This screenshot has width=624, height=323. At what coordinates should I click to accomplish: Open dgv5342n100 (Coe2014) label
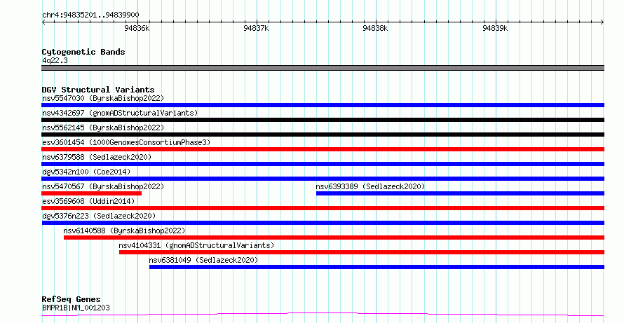[x=86, y=172]
